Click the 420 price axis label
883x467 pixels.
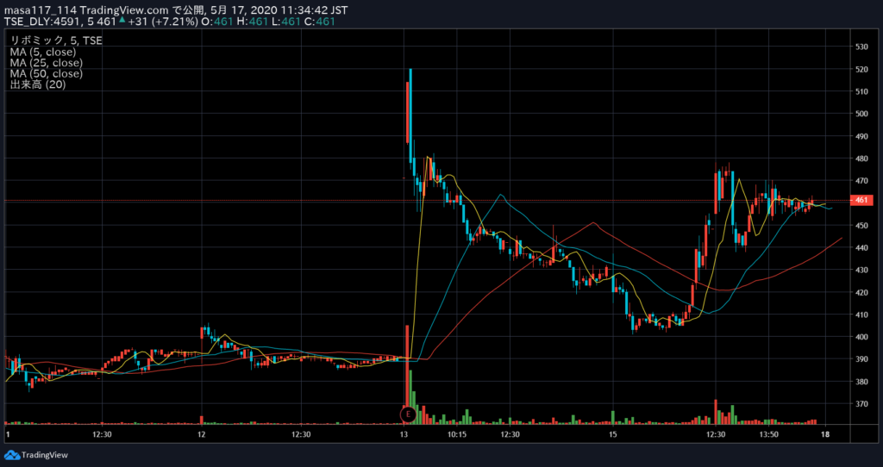(861, 293)
